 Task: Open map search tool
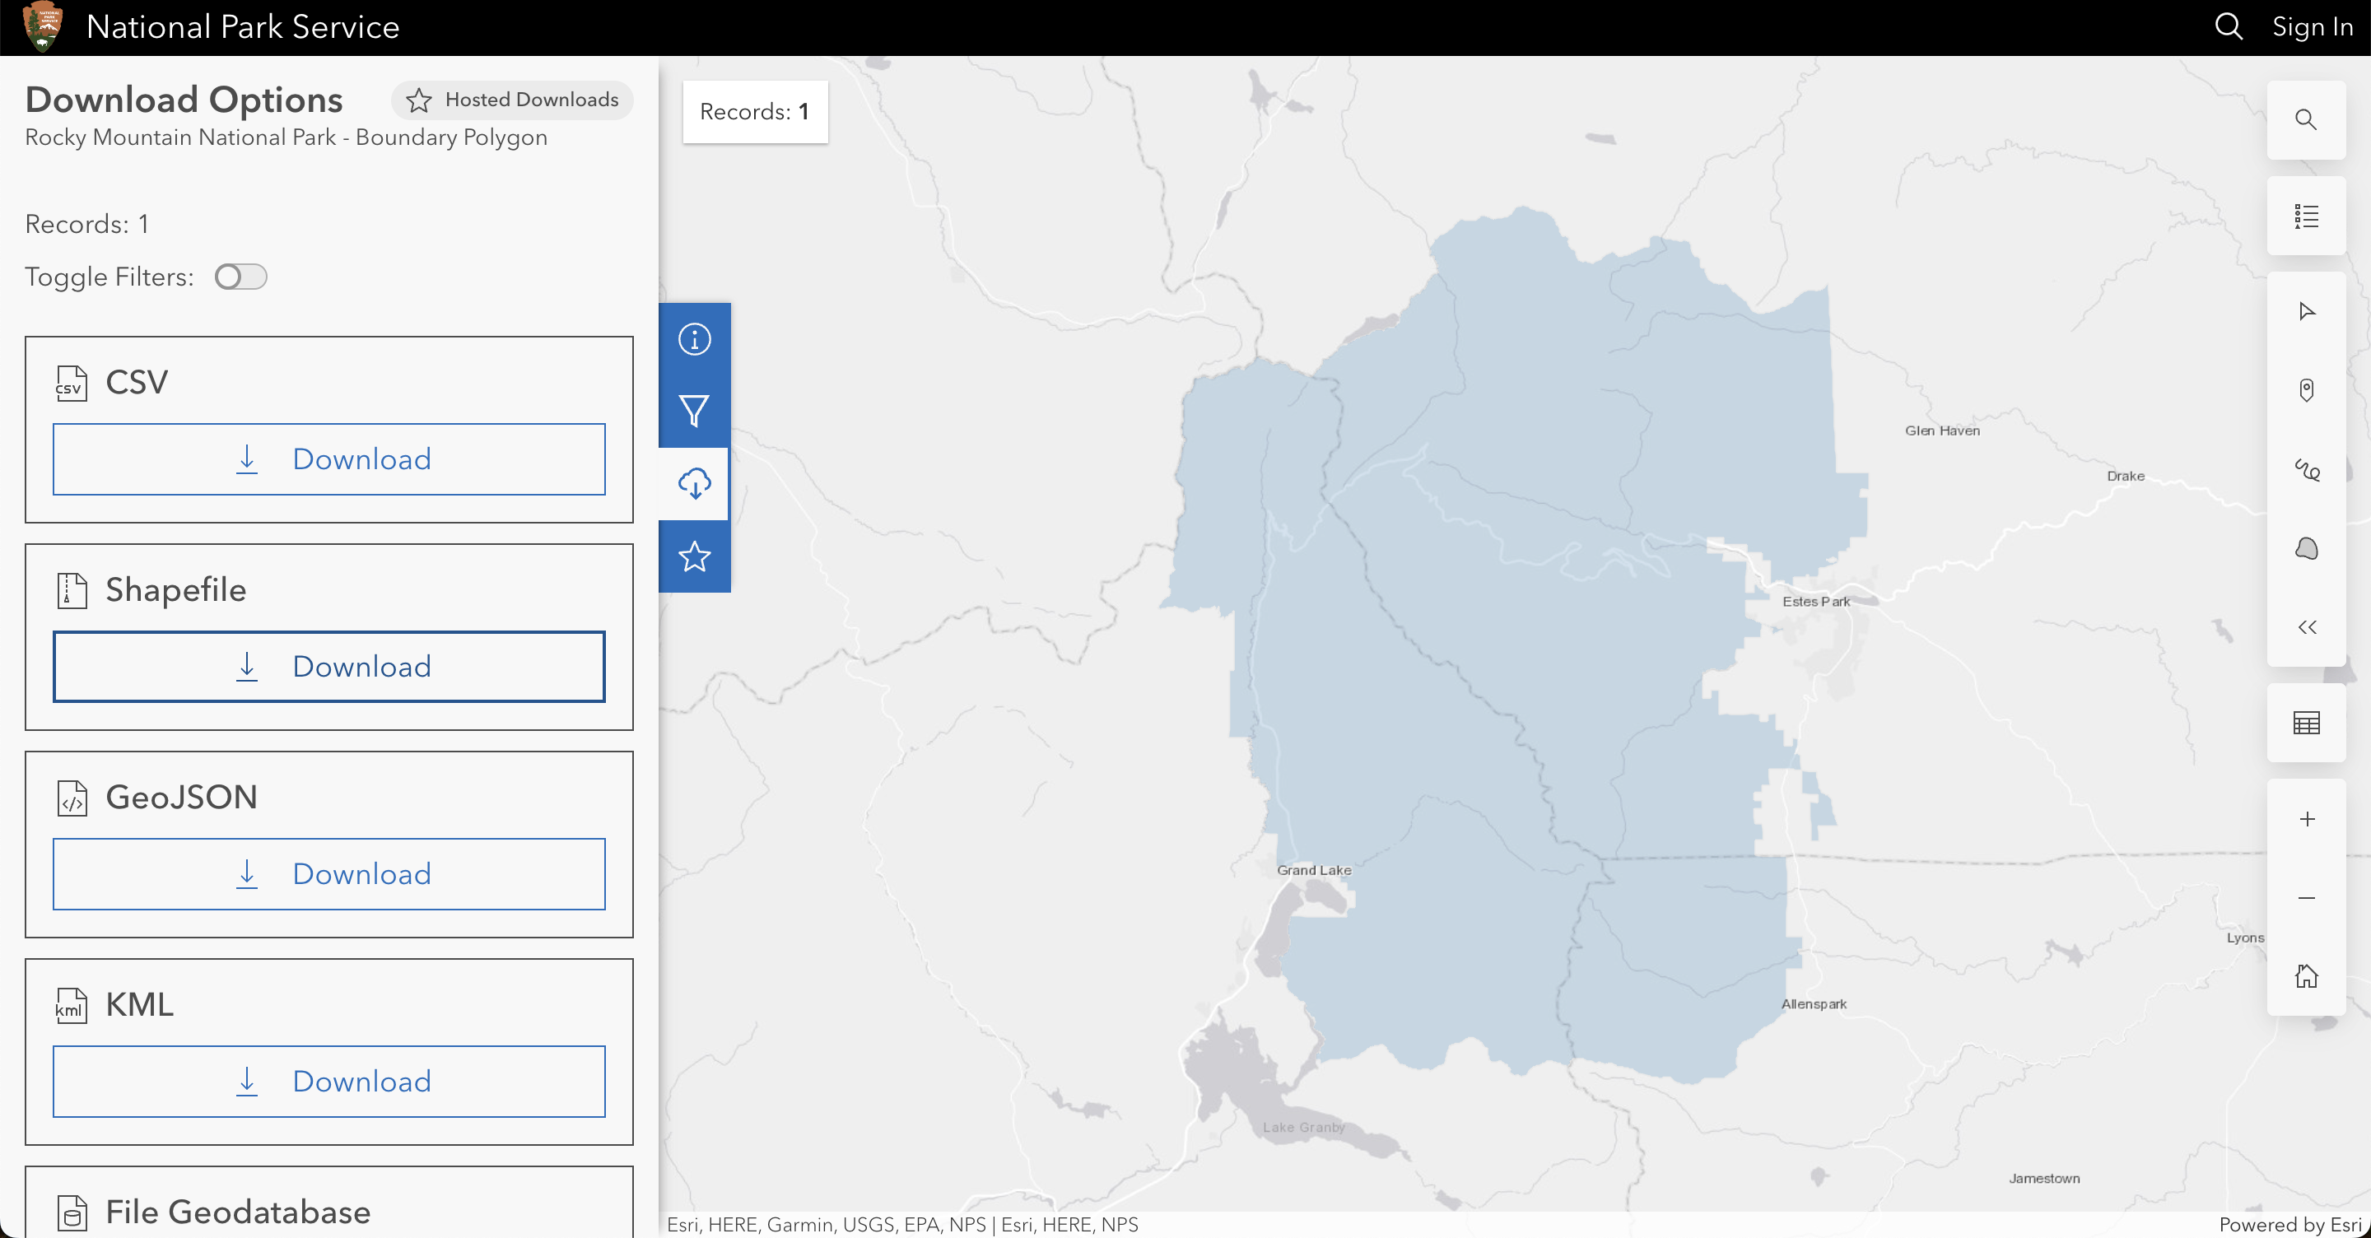pyautogui.click(x=2306, y=119)
